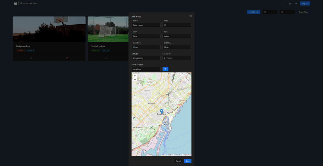Screen dimensions: 323x166
Task: Click the Sports Minder title text
Action: [x=28, y=3]
